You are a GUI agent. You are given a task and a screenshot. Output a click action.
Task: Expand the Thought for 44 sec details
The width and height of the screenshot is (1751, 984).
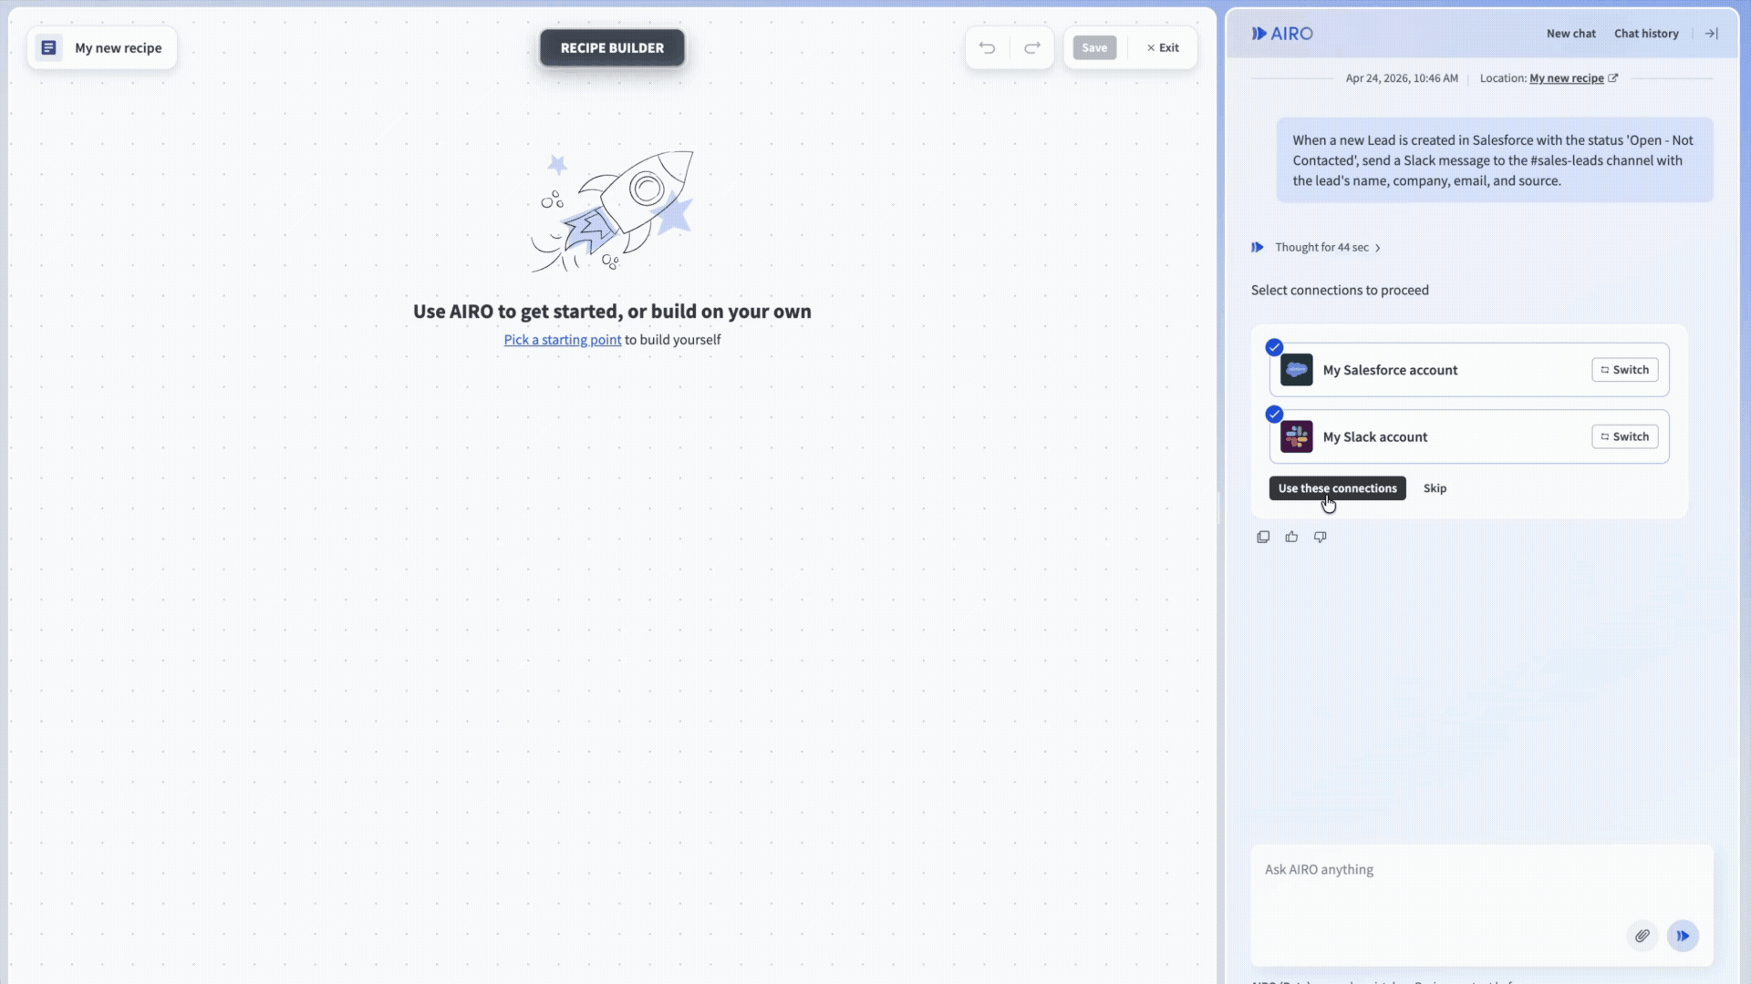(1328, 247)
